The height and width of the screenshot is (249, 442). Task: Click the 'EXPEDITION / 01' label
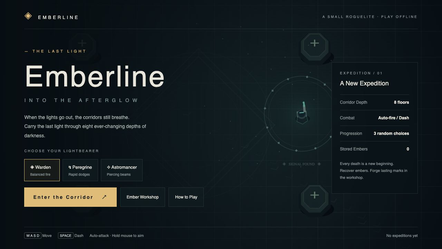(x=361, y=73)
